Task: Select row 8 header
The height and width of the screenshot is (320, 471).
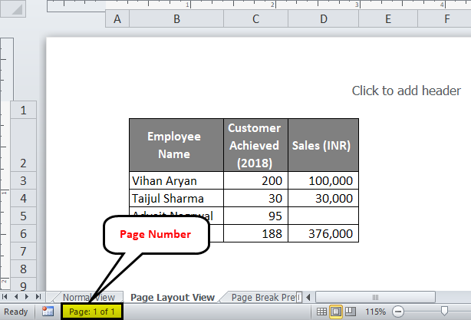Action: 24,269
